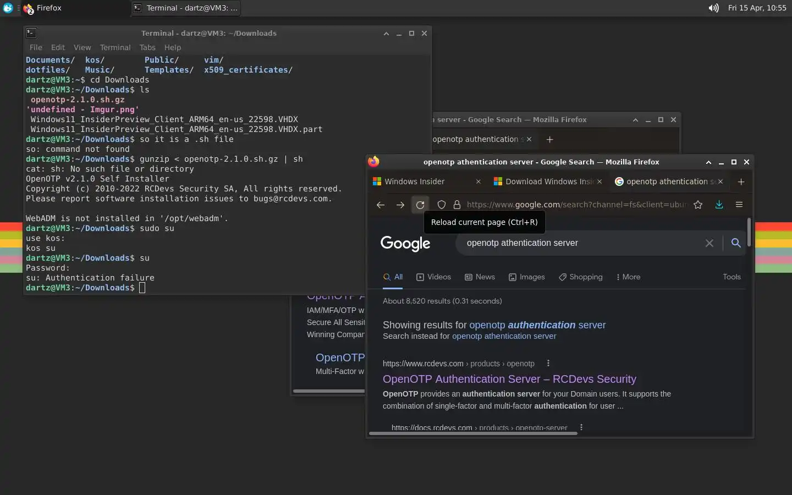The image size is (792, 495).
Task: Select openotp authentication tab in front window
Action: coord(669,182)
